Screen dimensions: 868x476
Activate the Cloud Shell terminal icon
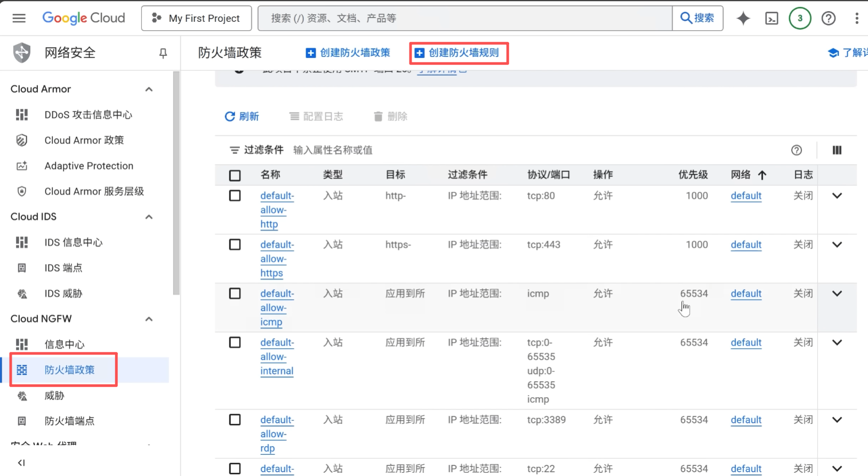coord(771,19)
